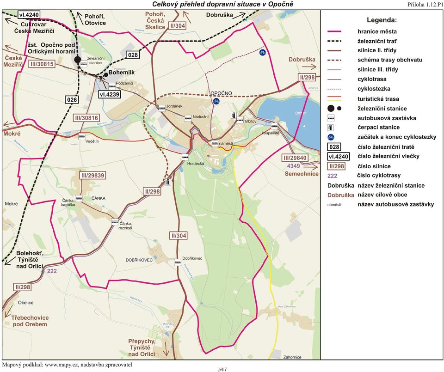Click the arrow below Přepychy, Týniště nad Orlicí

166,350
